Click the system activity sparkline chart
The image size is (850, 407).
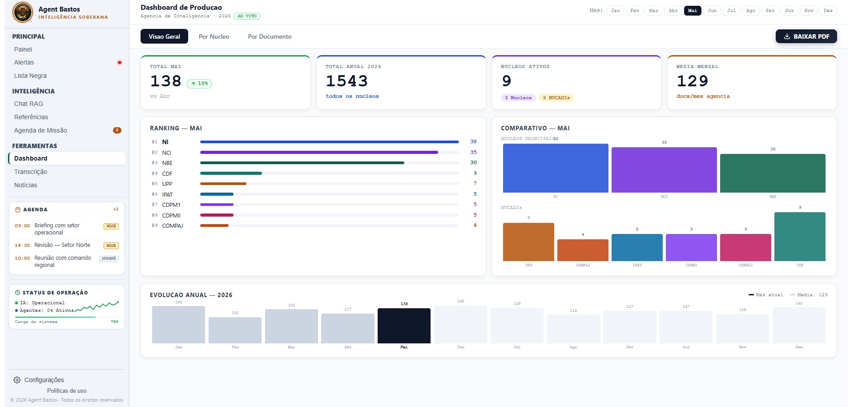[97, 306]
